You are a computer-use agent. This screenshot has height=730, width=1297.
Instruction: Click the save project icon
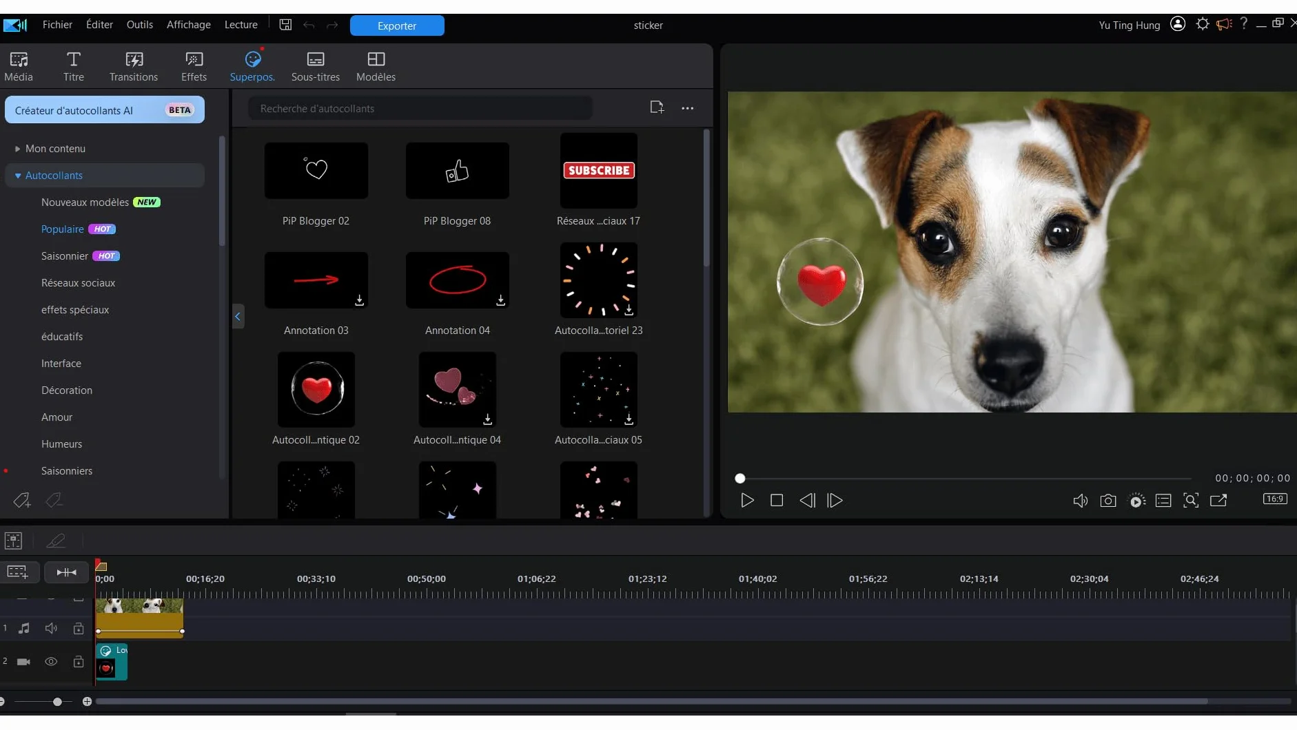click(285, 25)
